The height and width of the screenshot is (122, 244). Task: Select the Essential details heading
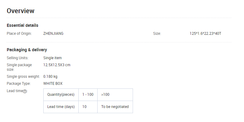click(22, 25)
